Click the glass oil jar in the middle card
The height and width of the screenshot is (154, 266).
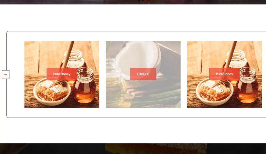pos(115,83)
